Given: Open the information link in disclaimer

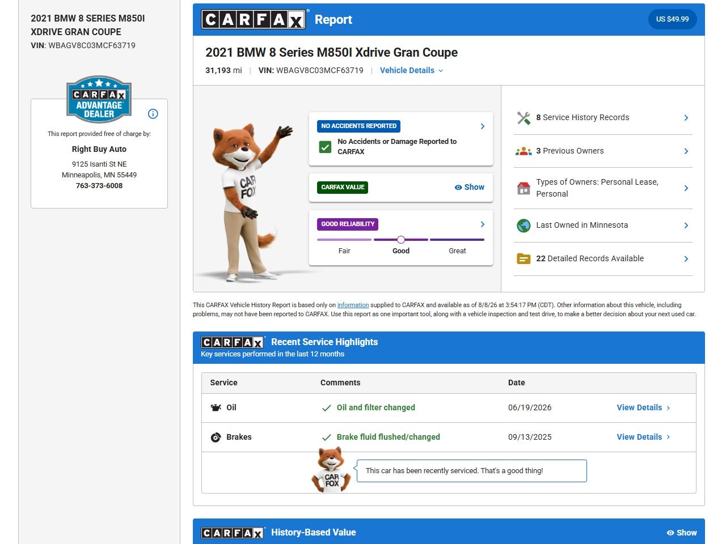Looking at the screenshot, I should 353,305.
